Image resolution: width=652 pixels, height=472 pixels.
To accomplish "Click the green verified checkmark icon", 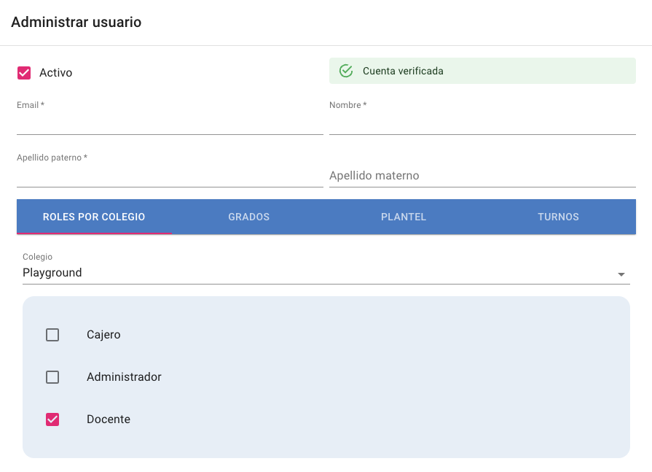I will (346, 71).
